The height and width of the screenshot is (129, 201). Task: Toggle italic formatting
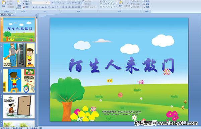[36, 7]
